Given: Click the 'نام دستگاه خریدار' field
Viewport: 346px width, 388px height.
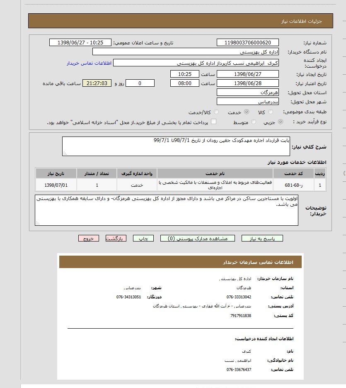Looking at the screenshot, I should (x=185, y=52).
